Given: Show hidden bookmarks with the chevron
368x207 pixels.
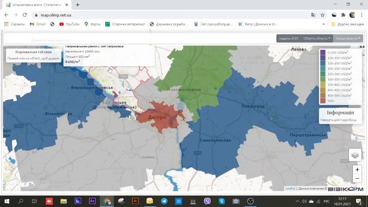Looking at the screenshot, I should coord(324,24).
